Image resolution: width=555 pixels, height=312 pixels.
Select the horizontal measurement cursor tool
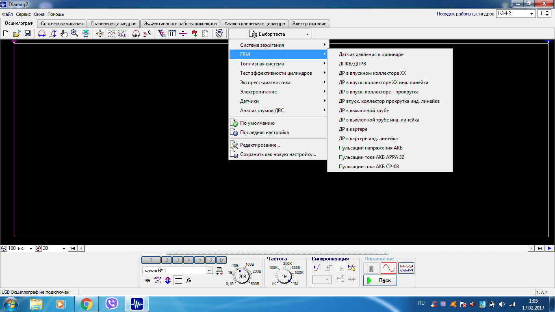click(x=41, y=34)
